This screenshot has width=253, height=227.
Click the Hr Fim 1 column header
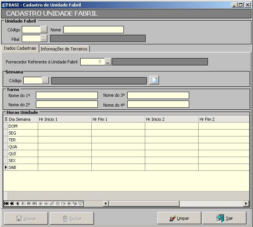pos(118,119)
